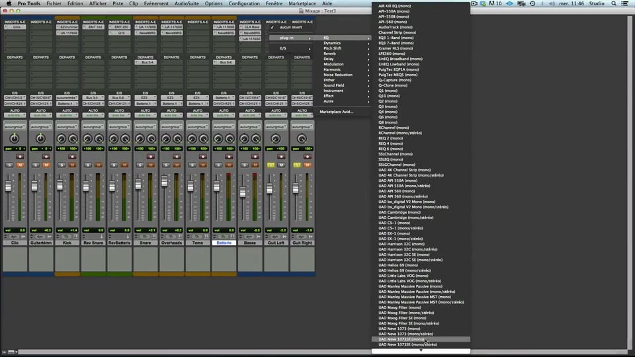The image size is (635, 357).
Task: Select the Batterie track name
Action: tap(224, 243)
